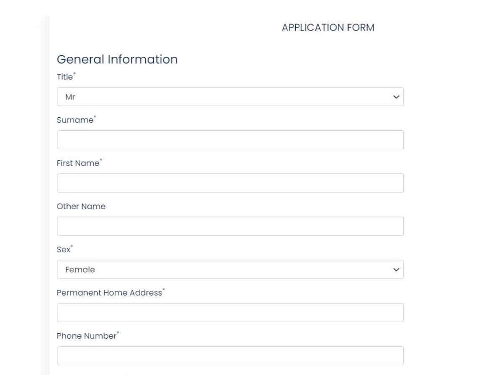Click the chevron arrow in Title field
498x375 pixels.
(396, 97)
